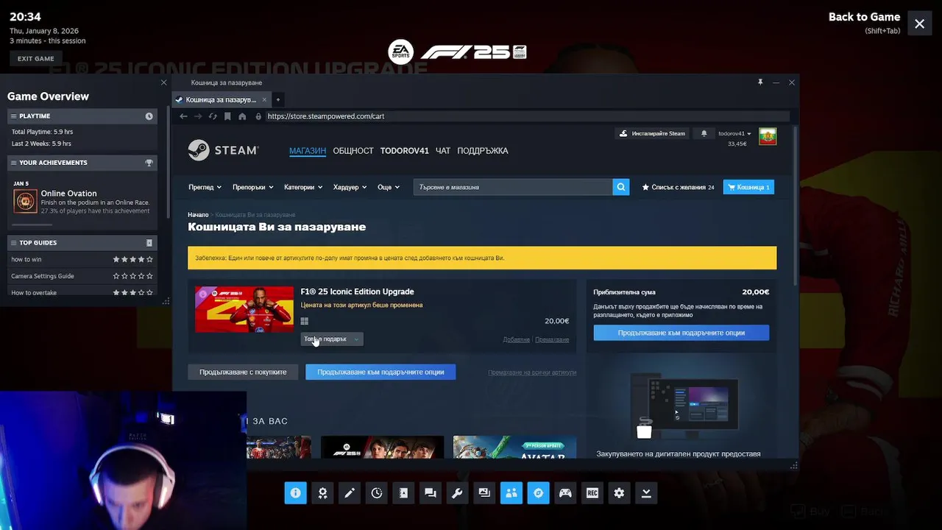Click the Добавяне link in cart item

click(516, 339)
